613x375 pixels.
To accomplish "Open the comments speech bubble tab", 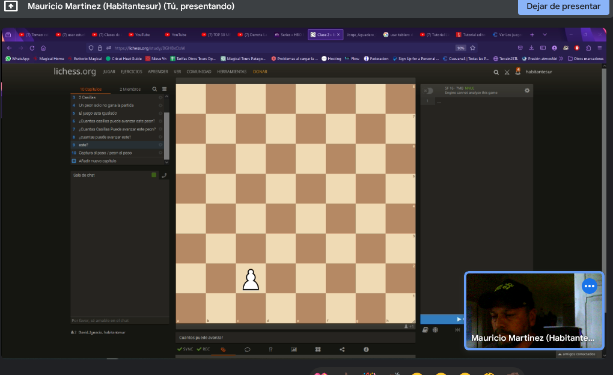I will [247, 349].
